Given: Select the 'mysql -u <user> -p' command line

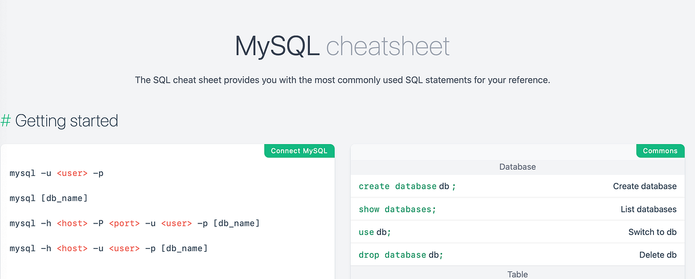Looking at the screenshot, I should [x=57, y=173].
